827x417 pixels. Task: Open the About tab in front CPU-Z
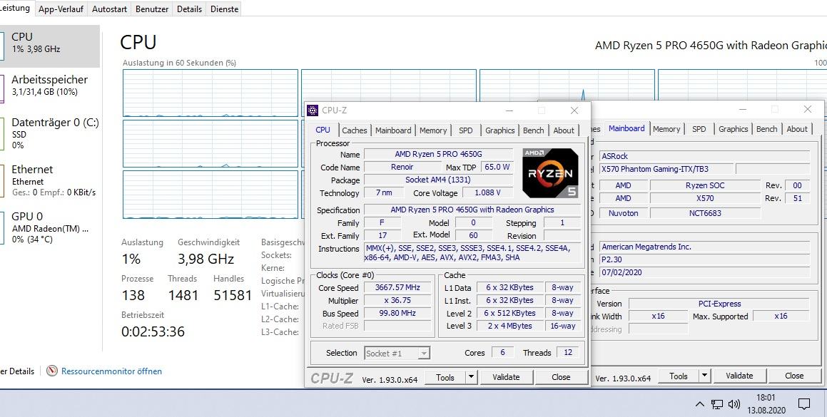[x=563, y=130]
